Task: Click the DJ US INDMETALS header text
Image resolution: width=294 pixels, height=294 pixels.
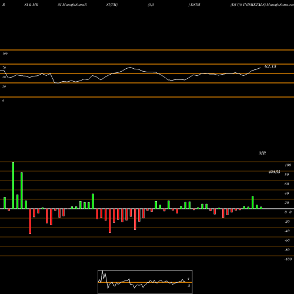Action: click(x=248, y=5)
